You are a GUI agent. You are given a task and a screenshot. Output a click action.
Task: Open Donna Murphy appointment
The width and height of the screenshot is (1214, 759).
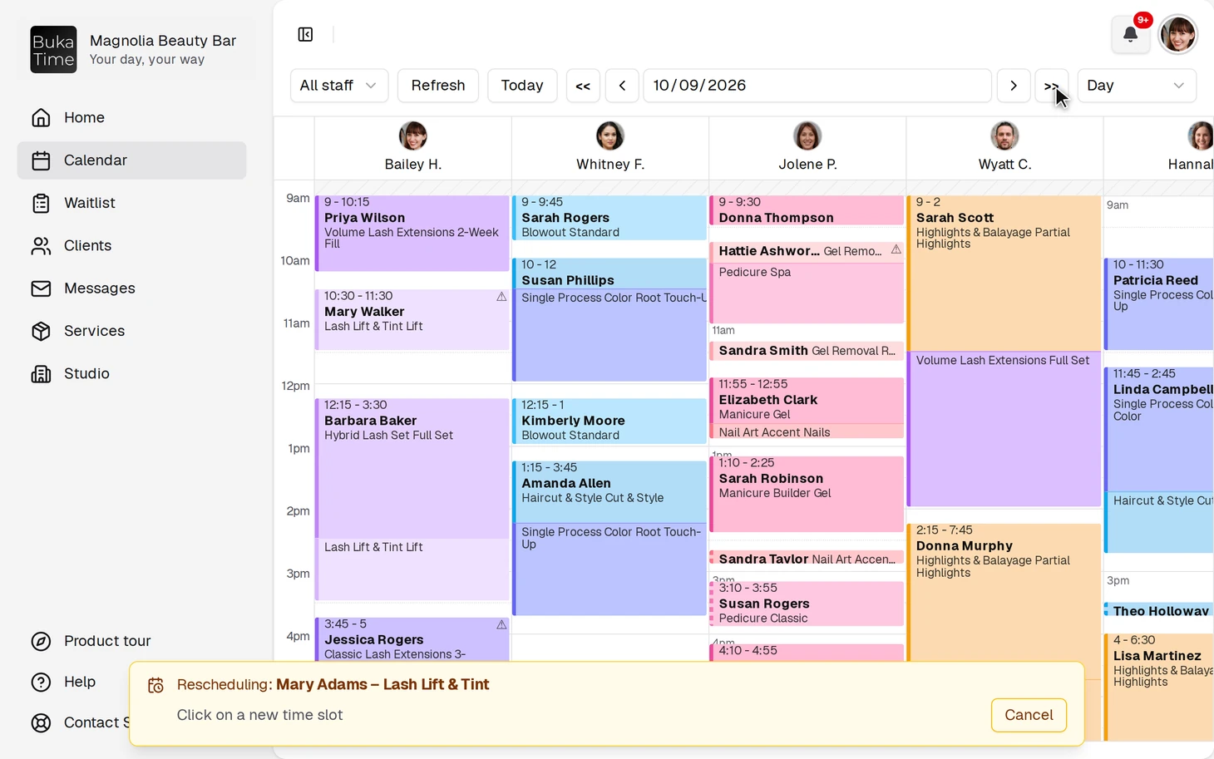1004,592
